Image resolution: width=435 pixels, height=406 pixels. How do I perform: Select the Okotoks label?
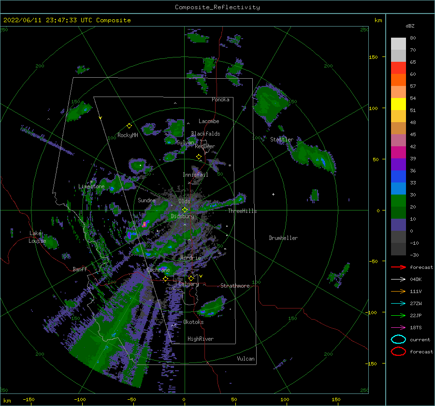click(193, 322)
